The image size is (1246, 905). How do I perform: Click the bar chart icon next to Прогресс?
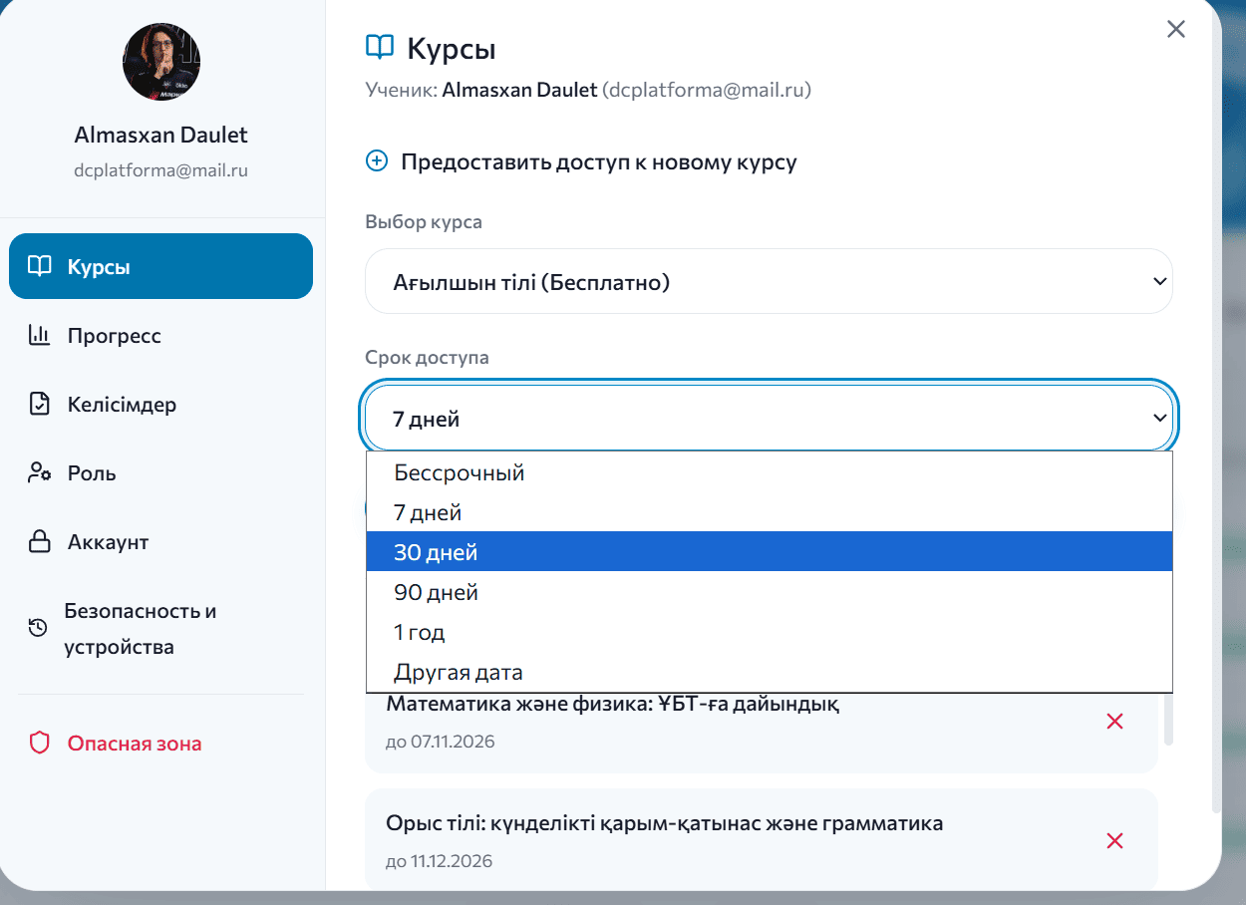click(x=39, y=335)
